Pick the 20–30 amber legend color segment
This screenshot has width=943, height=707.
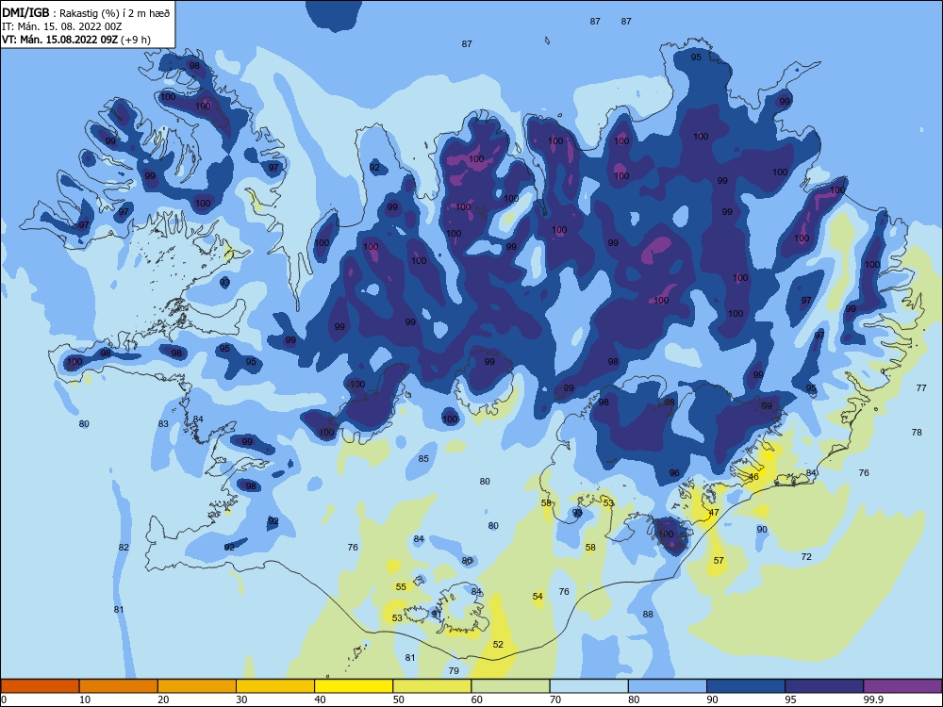pyautogui.click(x=197, y=686)
